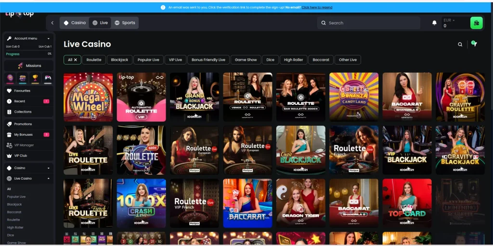This screenshot has height=246, width=493.
Task: Switch to Live top tab
Action: [x=100, y=23]
